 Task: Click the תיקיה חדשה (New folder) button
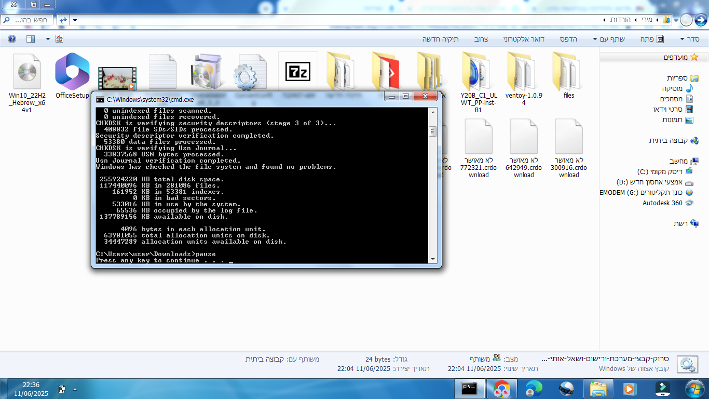[x=440, y=39]
